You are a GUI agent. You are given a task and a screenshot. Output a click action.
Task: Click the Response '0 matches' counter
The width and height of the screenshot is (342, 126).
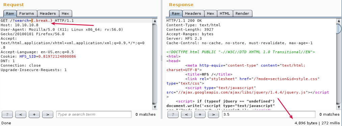(x=330, y=114)
